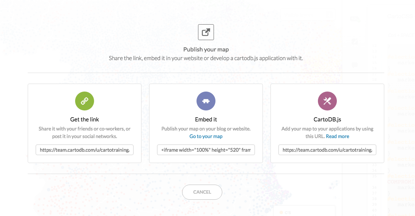
Task: Open the Read more link
Action: [x=338, y=136]
